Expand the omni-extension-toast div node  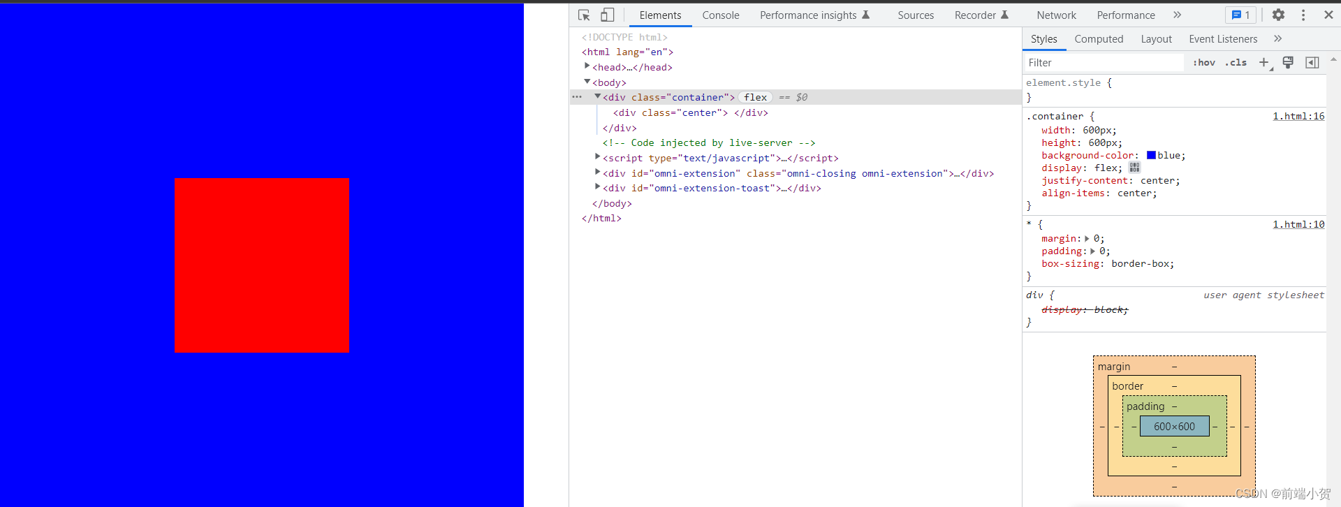point(598,186)
